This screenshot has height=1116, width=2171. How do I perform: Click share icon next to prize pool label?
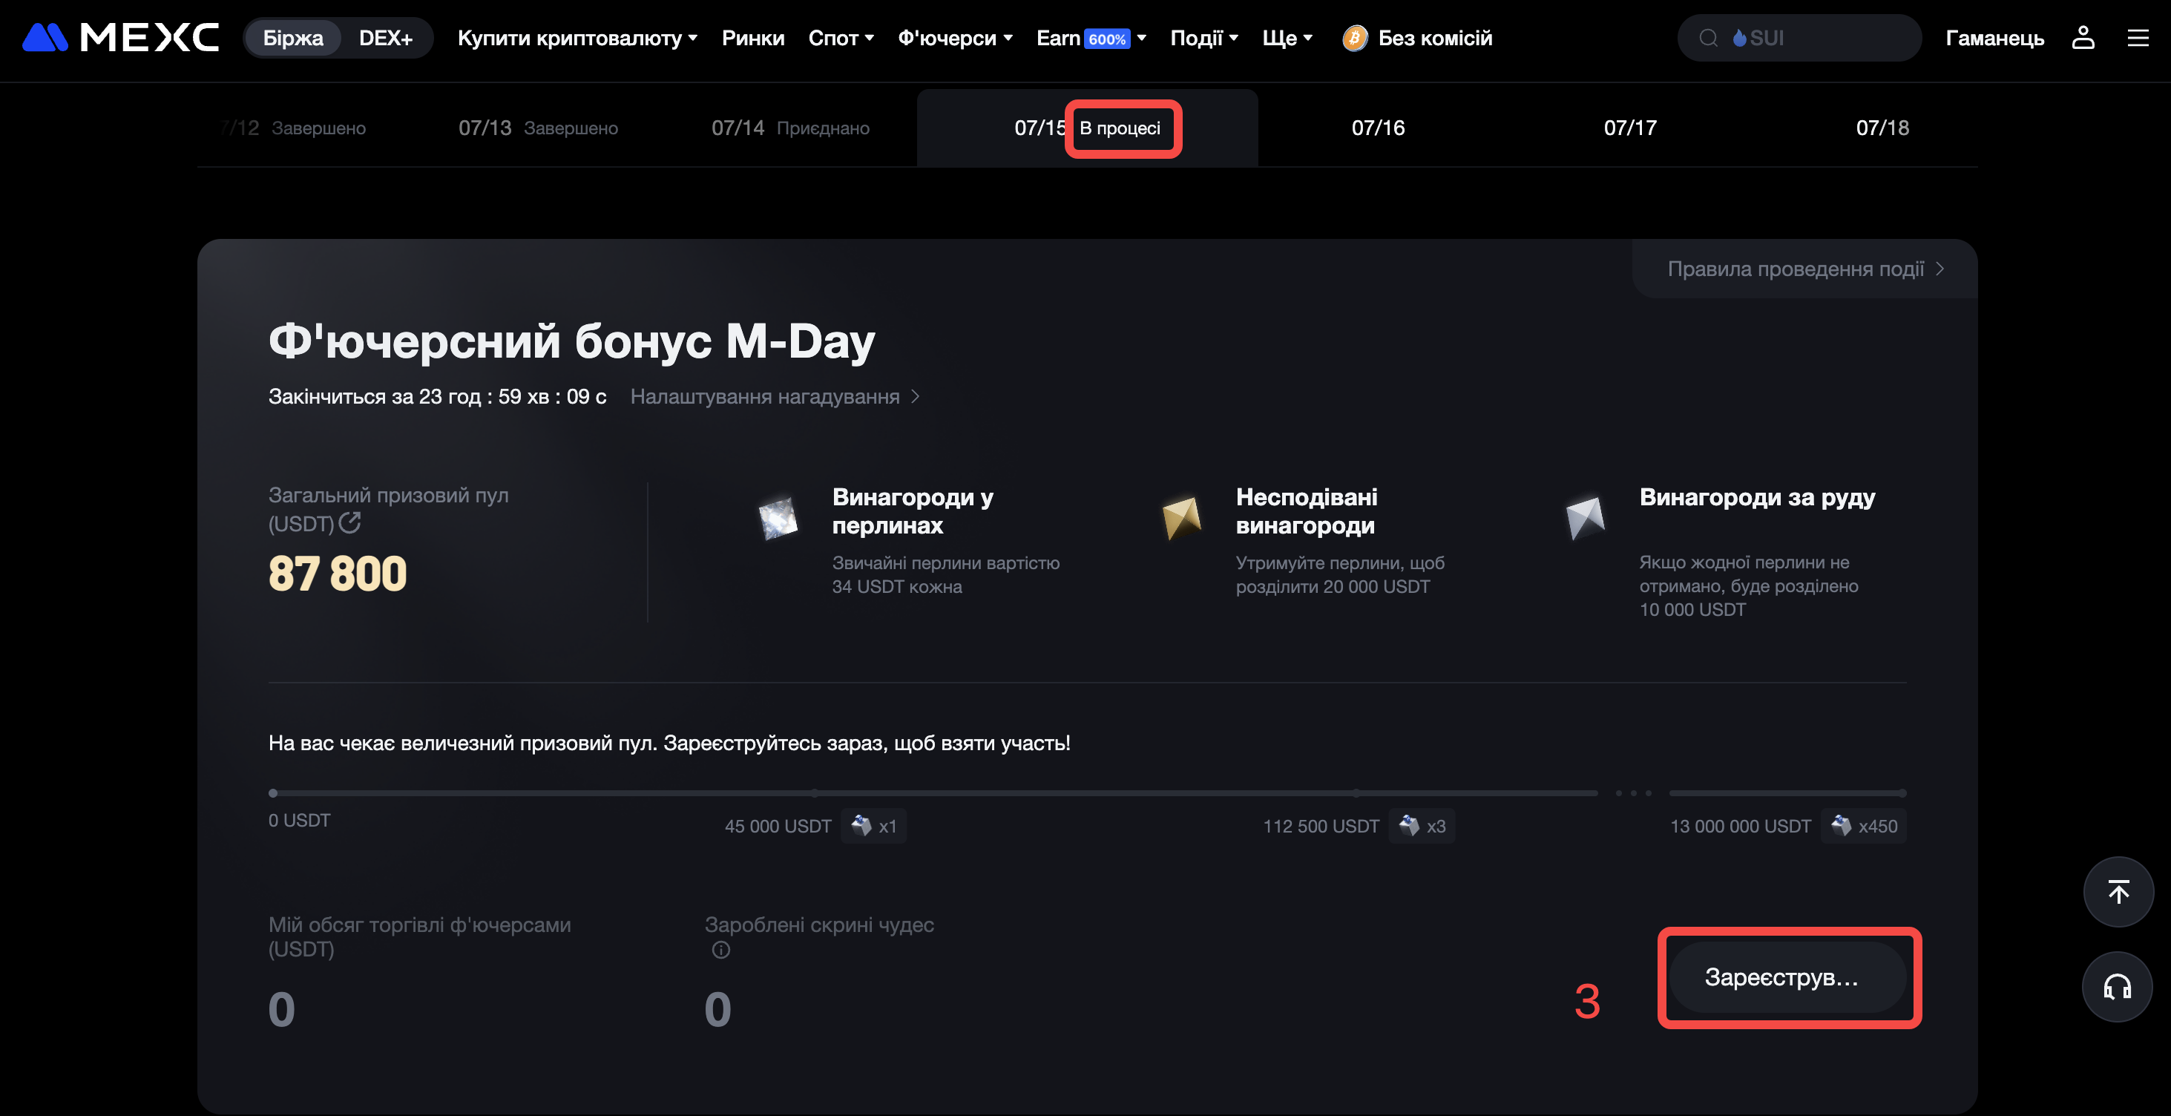click(349, 522)
